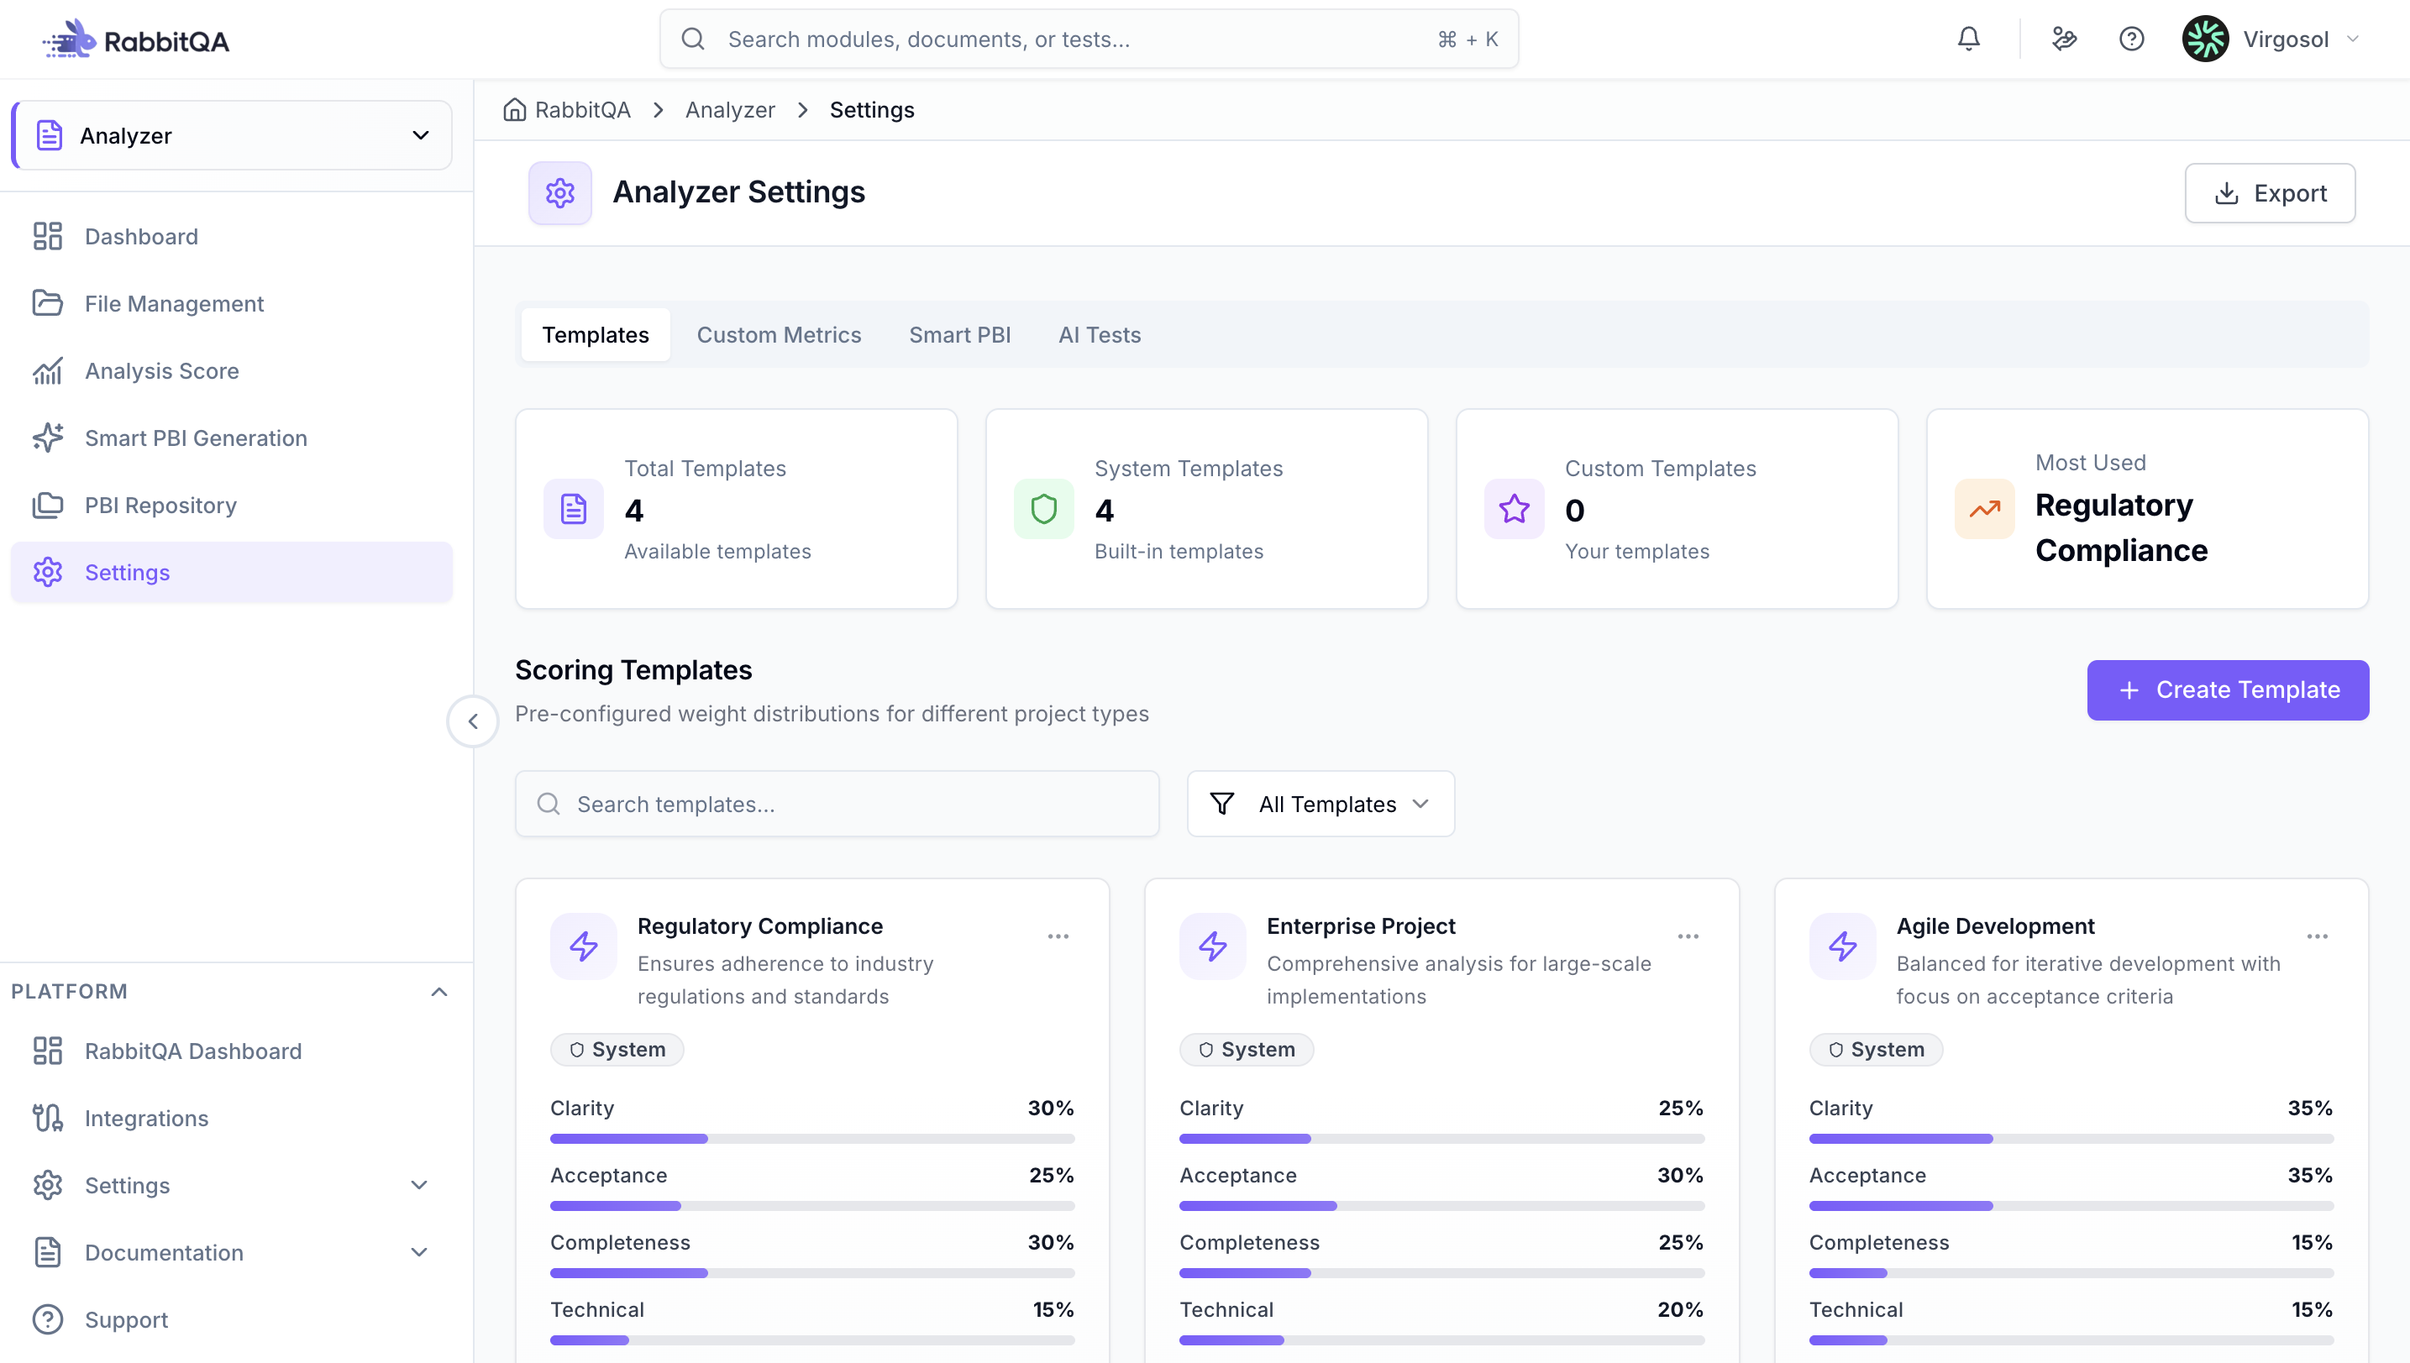Viewport: 2410px width, 1363px height.
Task: Click the Analyzer Settings gear icon
Action: [x=560, y=193]
